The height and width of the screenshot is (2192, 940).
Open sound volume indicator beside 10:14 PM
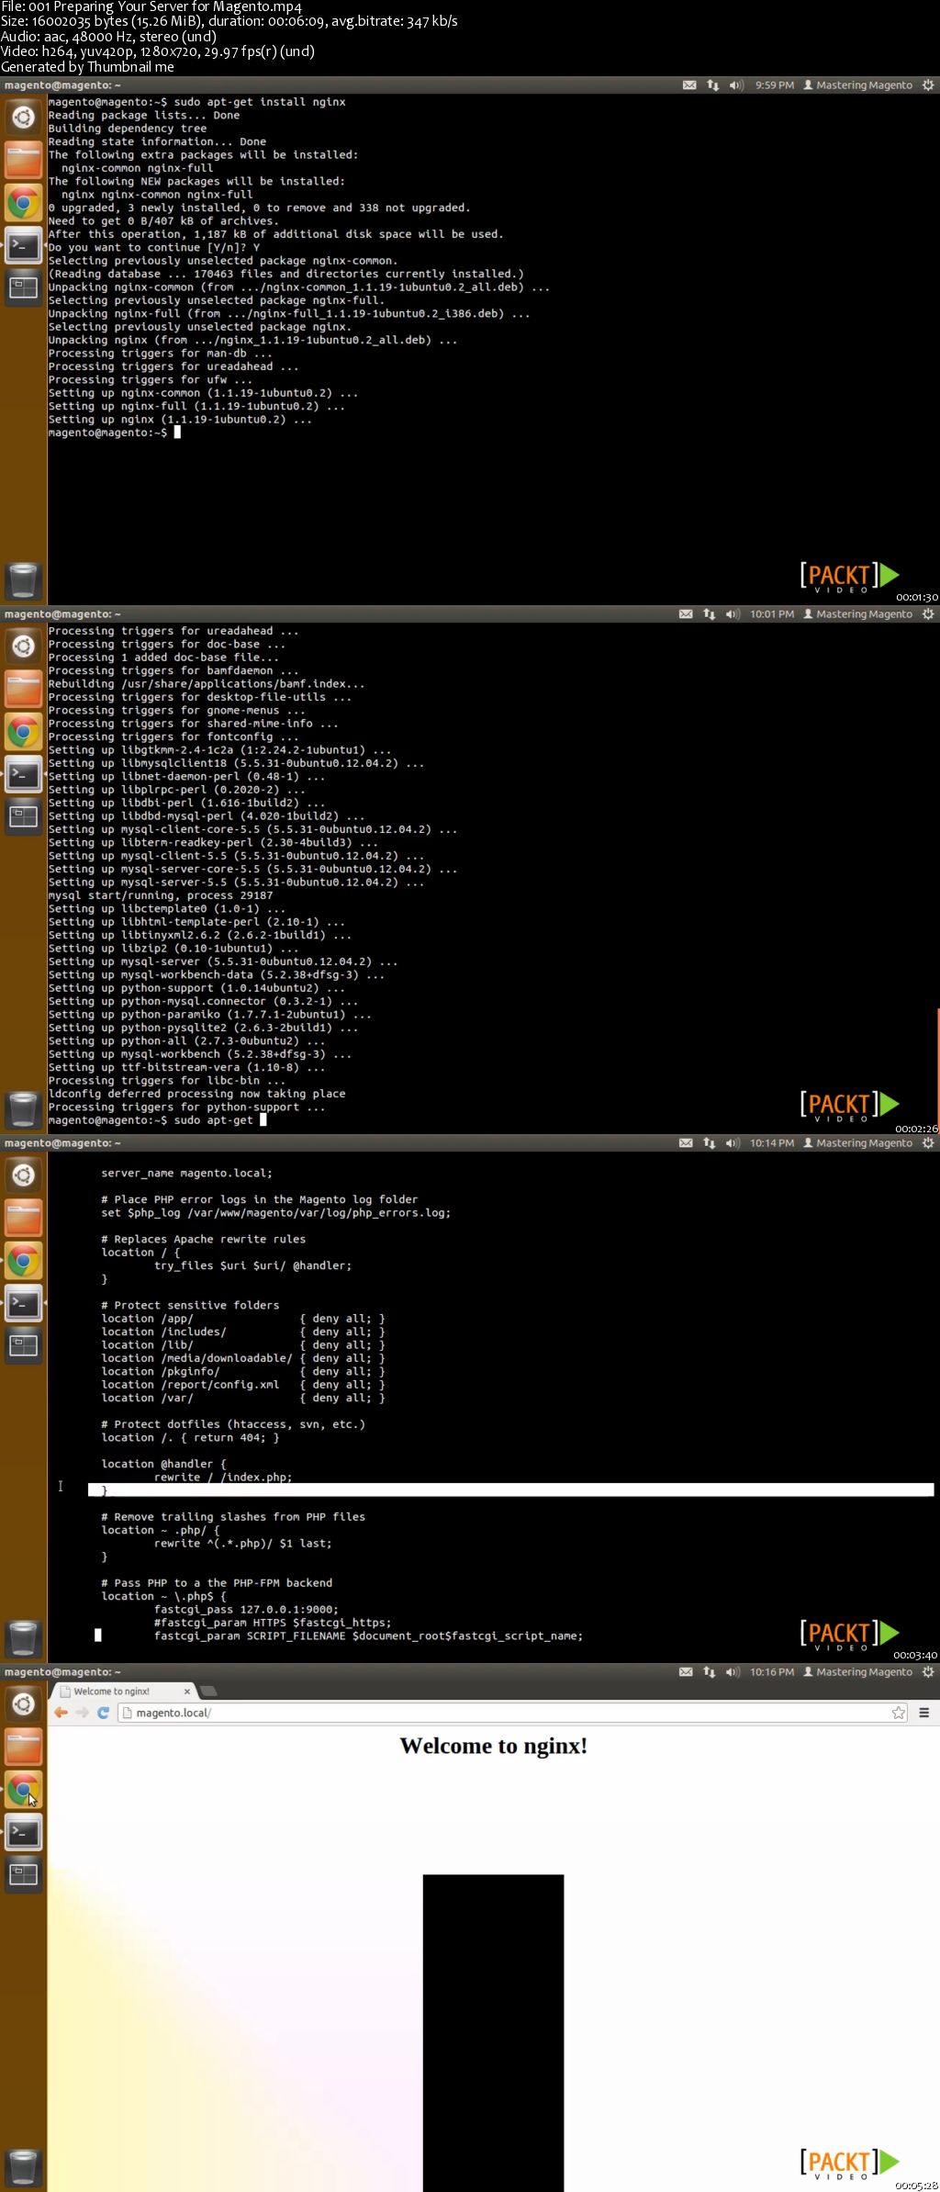[x=732, y=1143]
